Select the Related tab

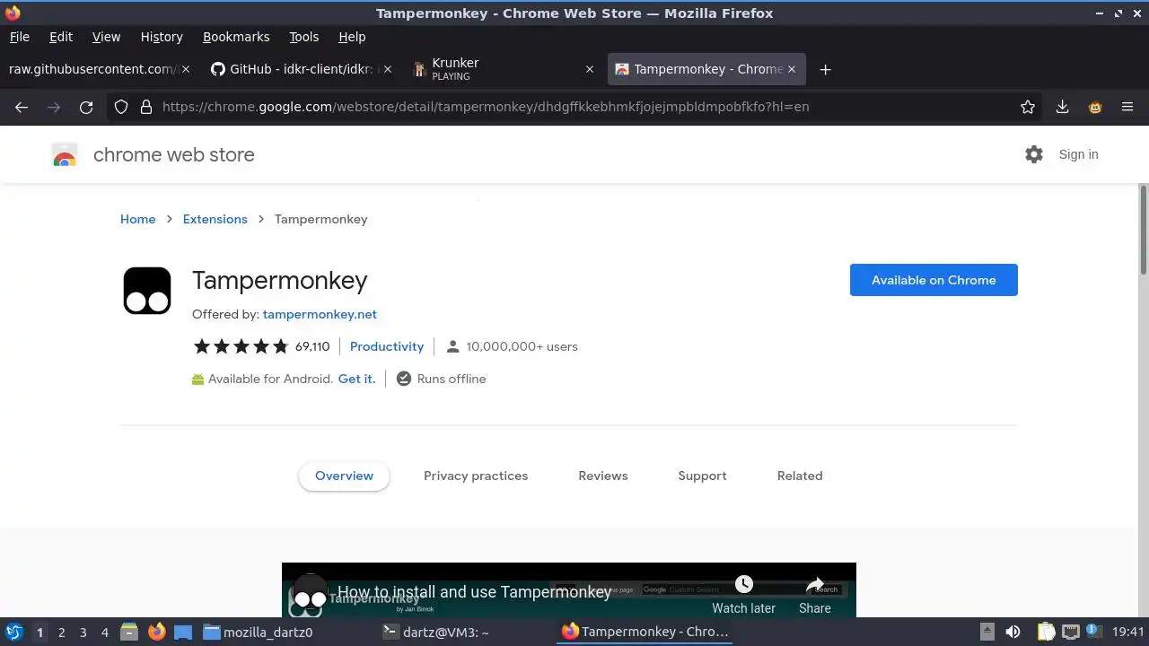(x=800, y=476)
